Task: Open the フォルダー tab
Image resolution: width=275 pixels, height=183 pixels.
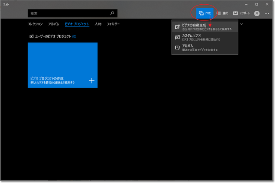Action: pyautogui.click(x=113, y=24)
